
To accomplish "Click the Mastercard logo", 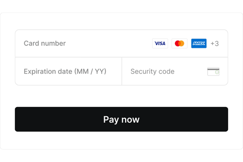I will pyautogui.click(x=179, y=43).
